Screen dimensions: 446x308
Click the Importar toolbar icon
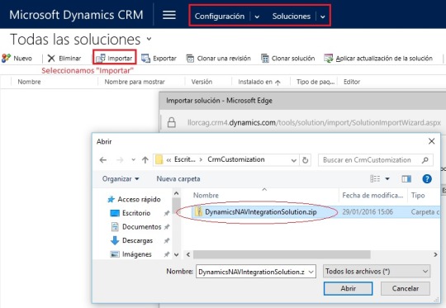pos(101,59)
